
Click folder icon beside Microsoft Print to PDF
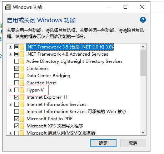pos(22,119)
